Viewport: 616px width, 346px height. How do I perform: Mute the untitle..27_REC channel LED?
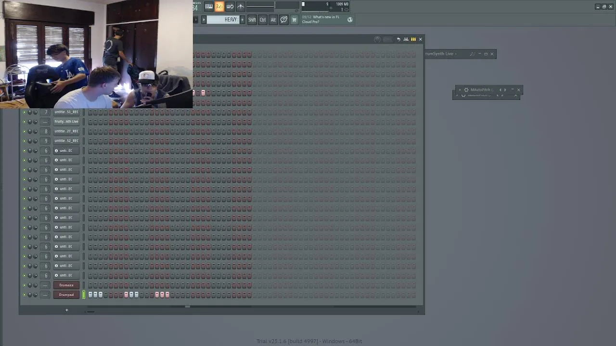[24, 131]
